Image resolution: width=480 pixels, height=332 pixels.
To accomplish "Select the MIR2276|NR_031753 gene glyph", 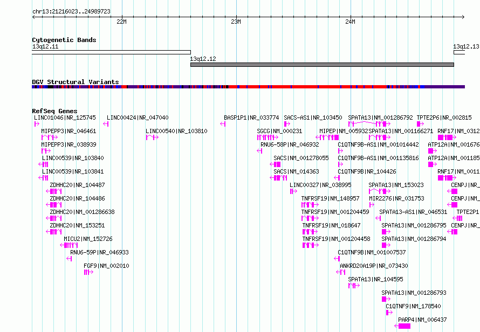I will point(372,205).
